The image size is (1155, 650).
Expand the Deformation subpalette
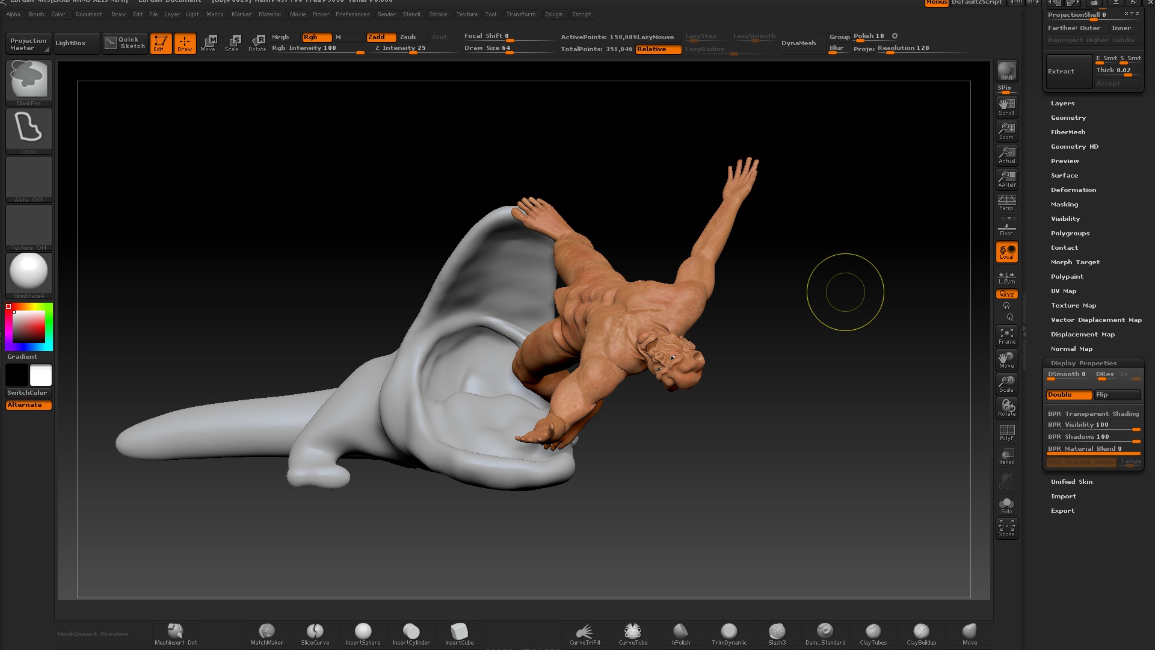pos(1073,190)
